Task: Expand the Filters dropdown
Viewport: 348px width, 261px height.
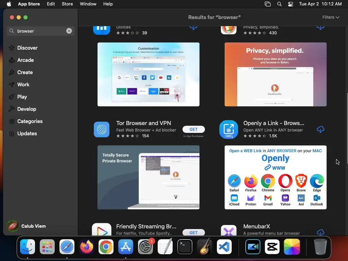Action: click(331, 17)
